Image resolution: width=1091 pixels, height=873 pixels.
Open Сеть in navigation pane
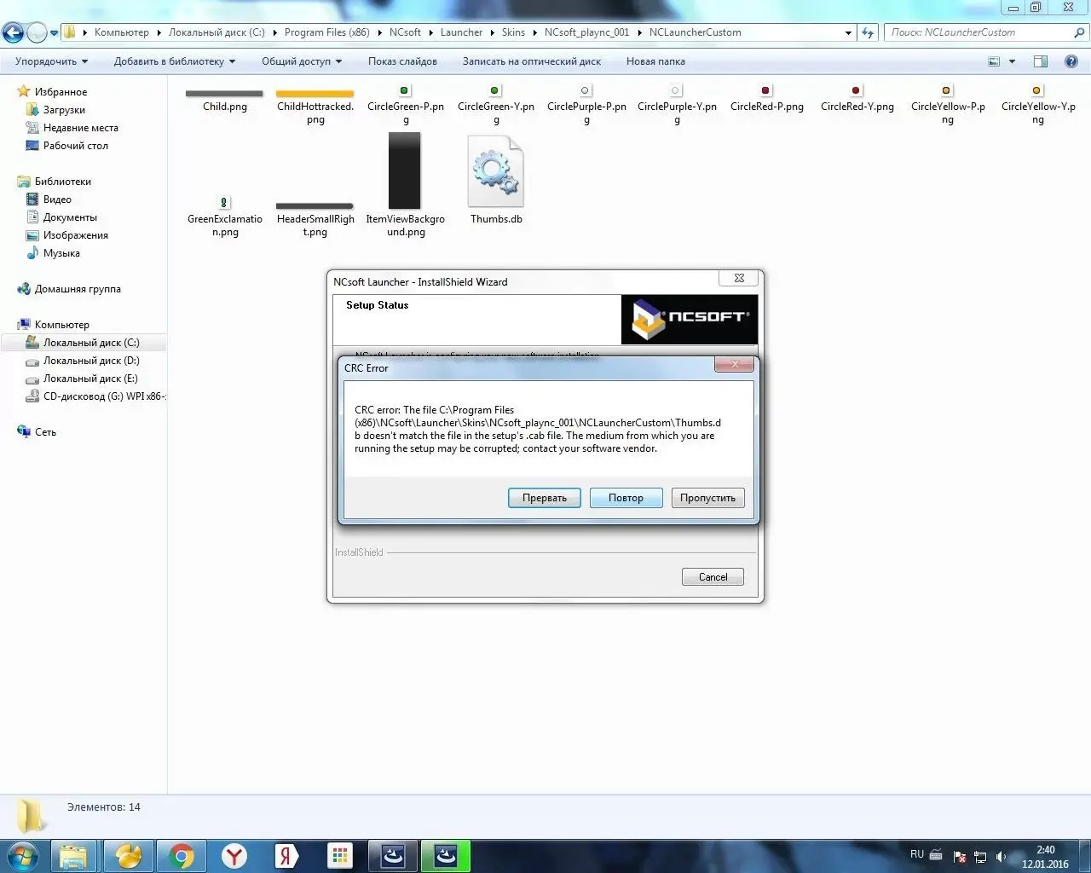point(45,432)
